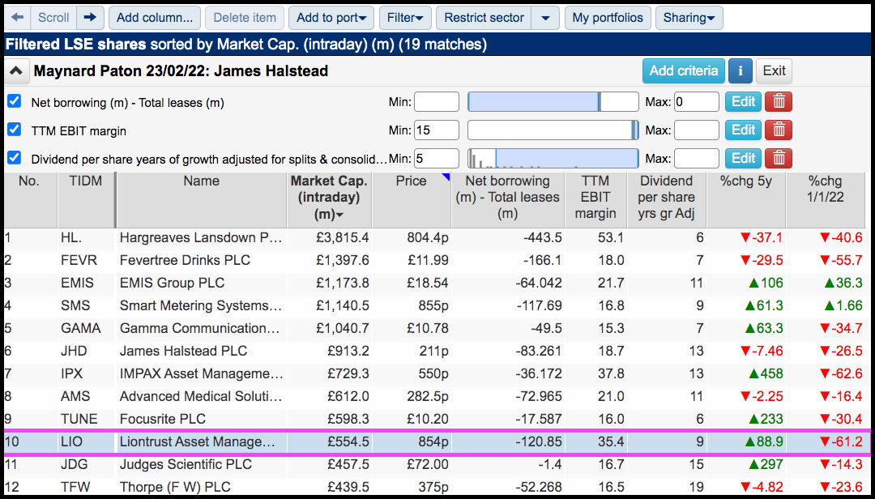Open the Filter dropdown menu
Screen dimensions: 875x499
[405, 18]
